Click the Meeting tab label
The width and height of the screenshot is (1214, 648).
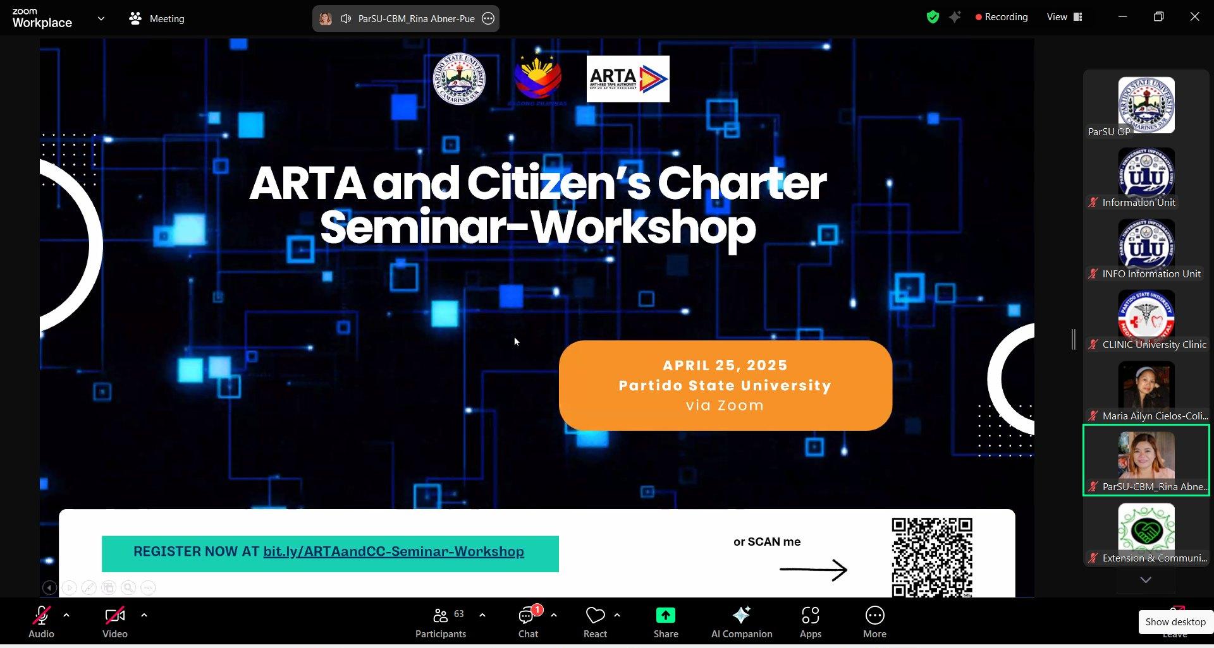pyautogui.click(x=167, y=19)
